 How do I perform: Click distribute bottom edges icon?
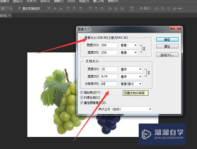pos(102,9)
